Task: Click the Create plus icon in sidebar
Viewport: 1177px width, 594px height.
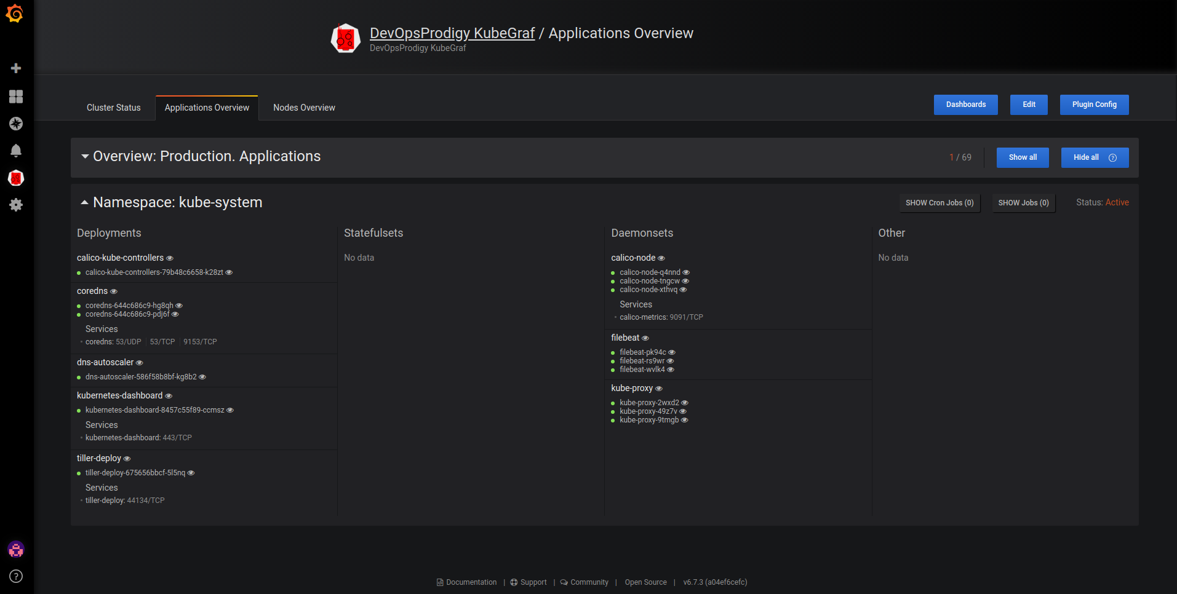Action: (16, 68)
